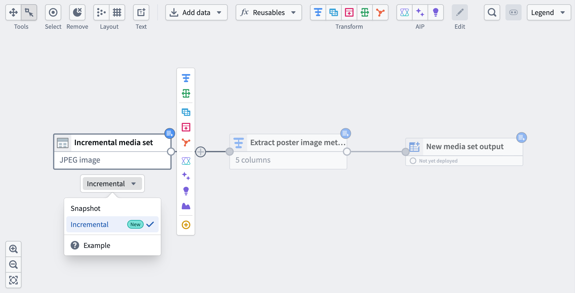Click the search magnifying glass icon
This screenshot has height=293, width=575.
click(492, 12)
